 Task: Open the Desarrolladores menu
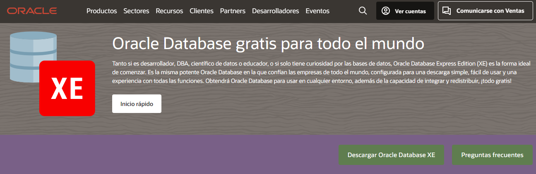(275, 11)
